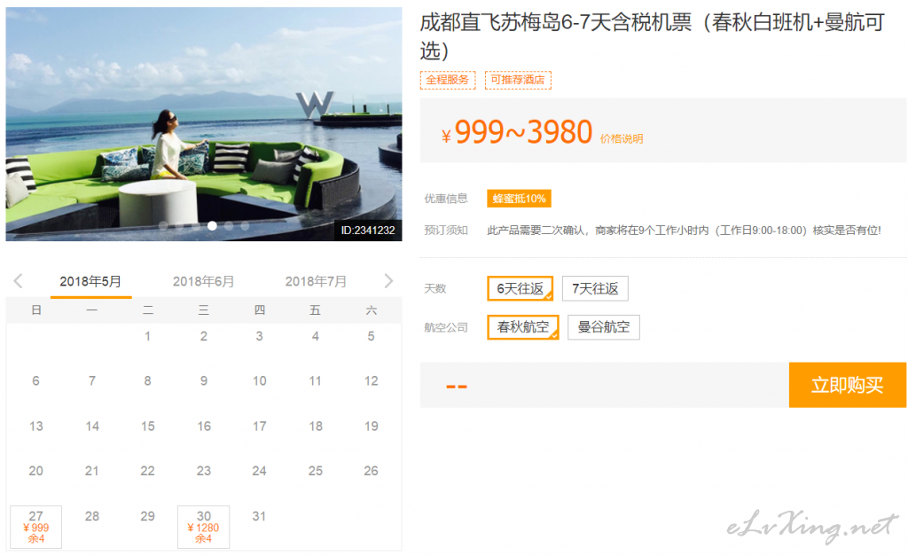Image resolution: width=908 pixels, height=556 pixels.
Task: Click the 蜂蜜抵10% discount badge
Action: (519, 199)
